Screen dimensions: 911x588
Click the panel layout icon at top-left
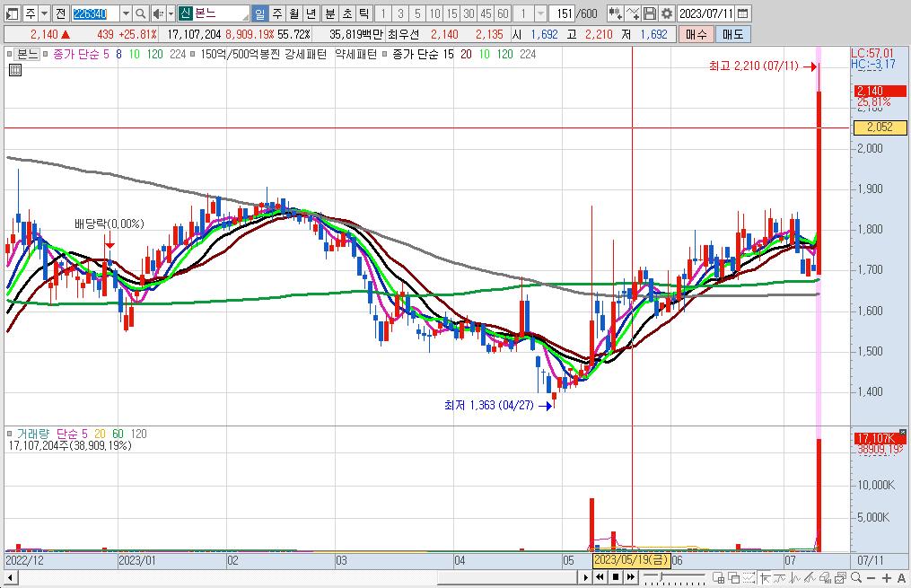click(12, 13)
